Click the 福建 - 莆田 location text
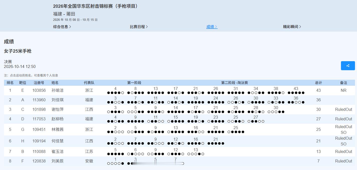 [x=64, y=14]
